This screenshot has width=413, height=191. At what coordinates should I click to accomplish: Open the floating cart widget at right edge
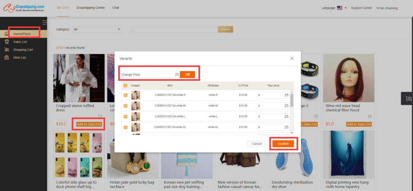pos(407,99)
